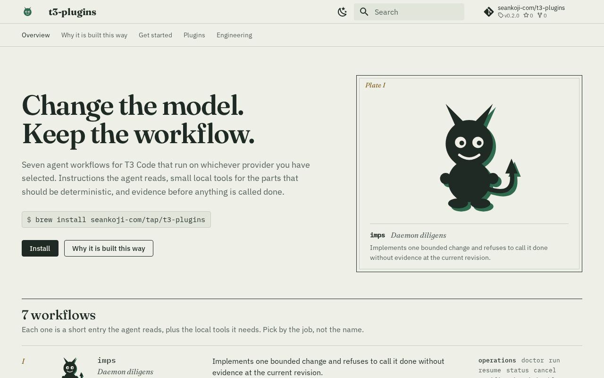This screenshot has width=604, height=378.
Task: Click "Daemon diligens" under the plate illustration
Action: point(418,235)
